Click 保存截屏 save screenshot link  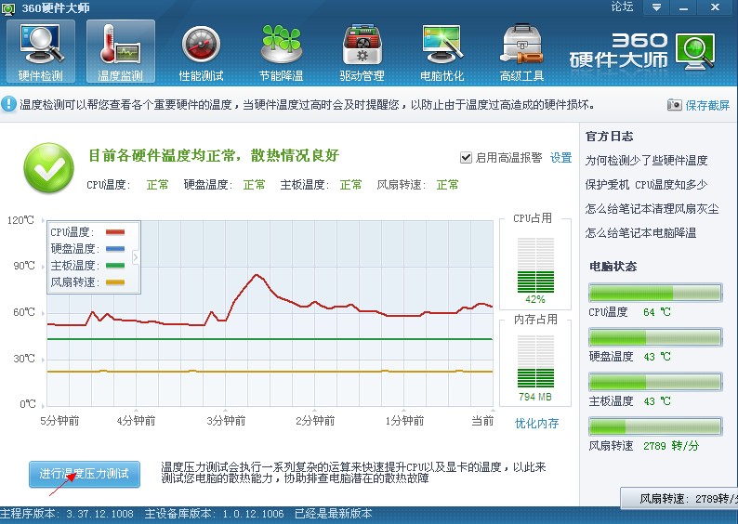707,105
